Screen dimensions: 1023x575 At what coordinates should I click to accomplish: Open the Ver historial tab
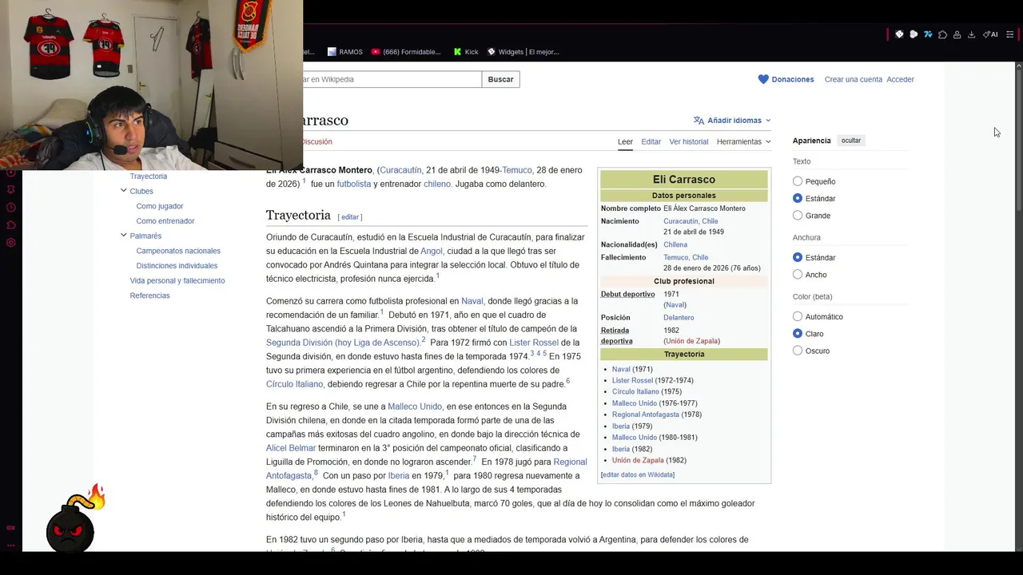[689, 141]
